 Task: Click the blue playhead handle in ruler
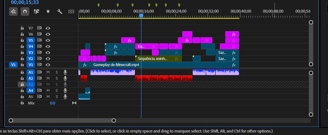141,15
